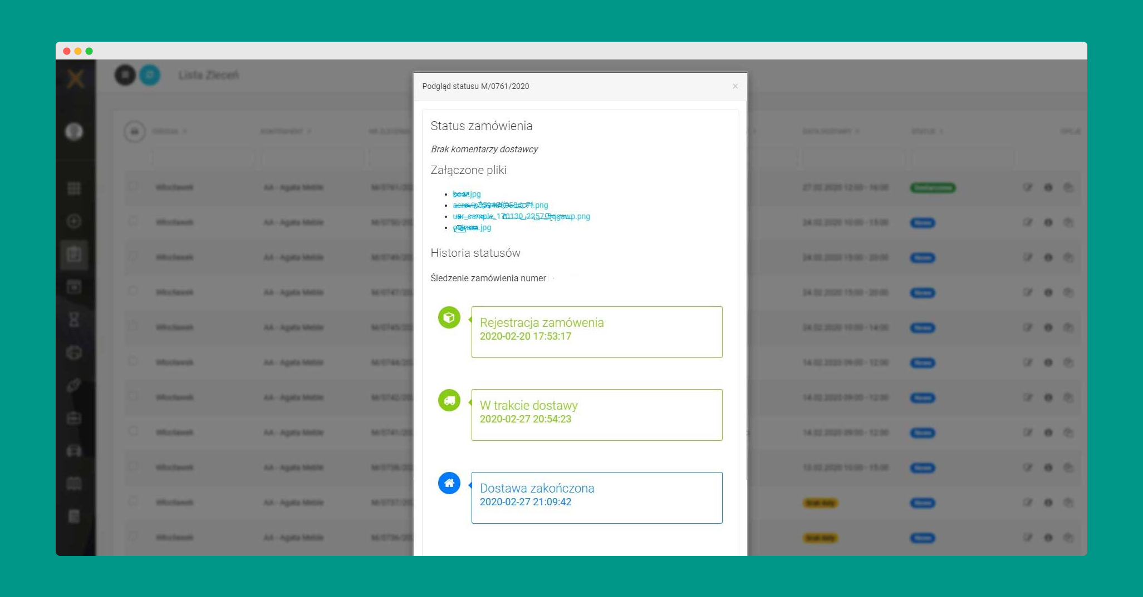Click the teal round button beside Lista Zleceń

pyautogui.click(x=149, y=74)
